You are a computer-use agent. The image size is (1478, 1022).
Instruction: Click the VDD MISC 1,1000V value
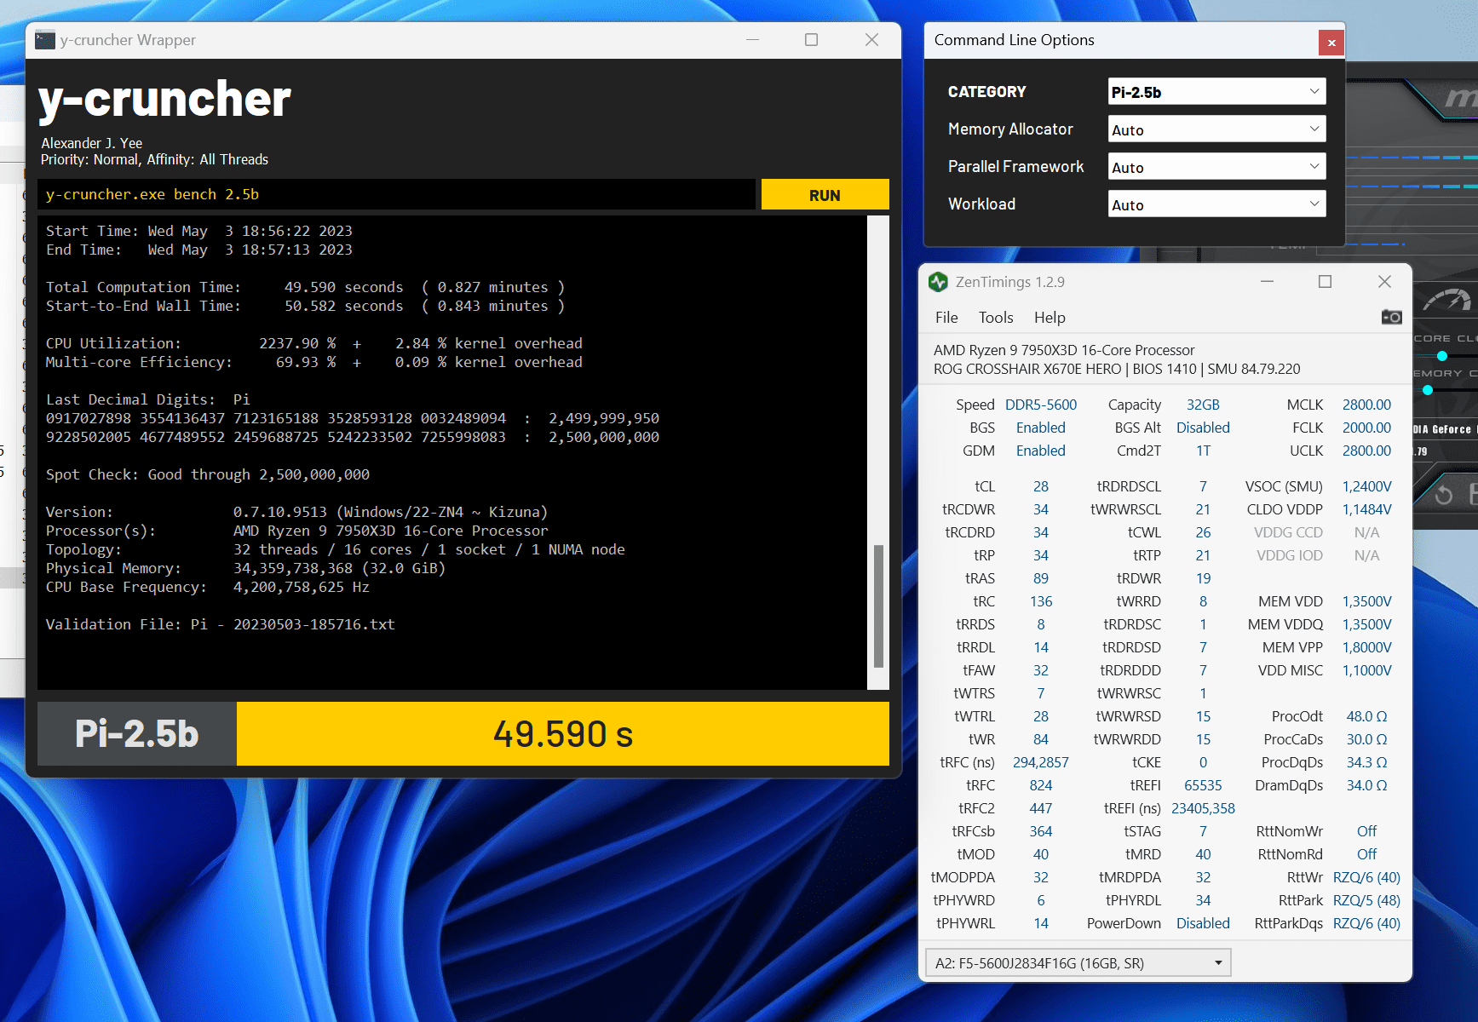tap(1366, 670)
